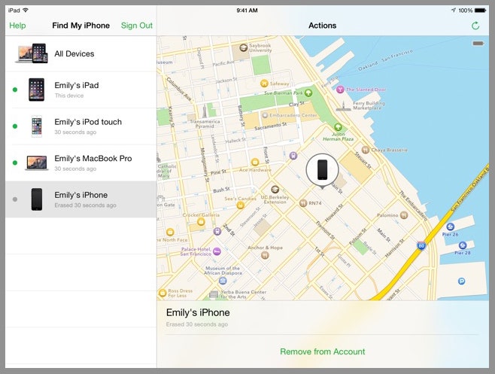Tap the iPhone location pin on map
Screen dimensions: 495x374
[x=322, y=170]
